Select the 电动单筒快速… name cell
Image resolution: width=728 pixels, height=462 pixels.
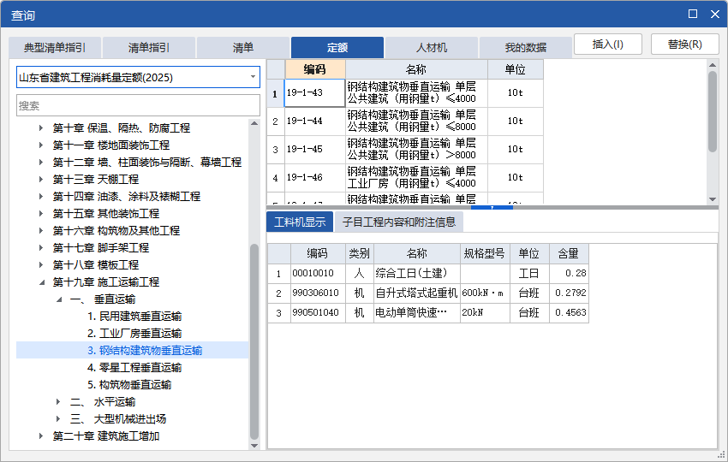[x=417, y=312]
